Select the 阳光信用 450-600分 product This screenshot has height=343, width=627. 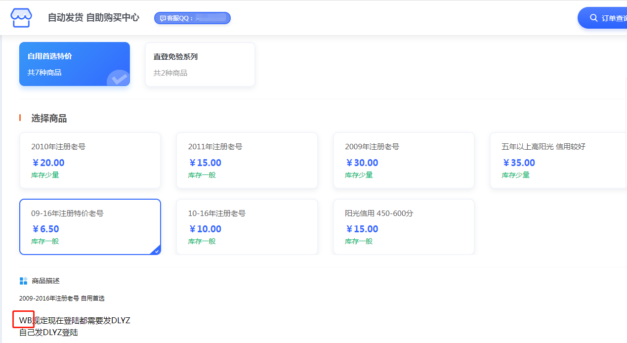404,227
